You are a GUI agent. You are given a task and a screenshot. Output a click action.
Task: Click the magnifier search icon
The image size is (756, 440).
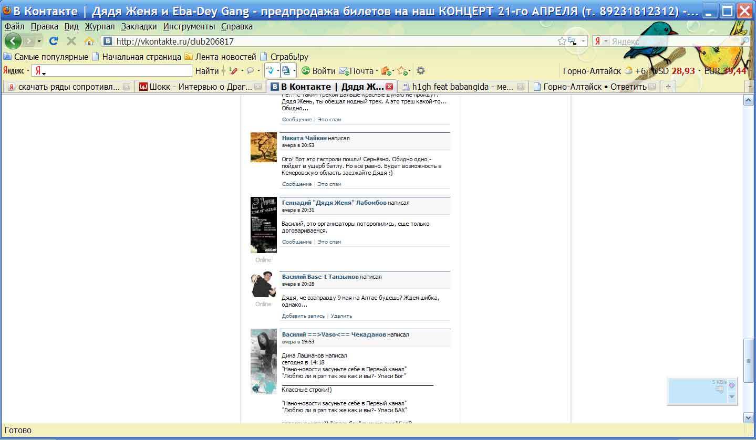coord(745,41)
